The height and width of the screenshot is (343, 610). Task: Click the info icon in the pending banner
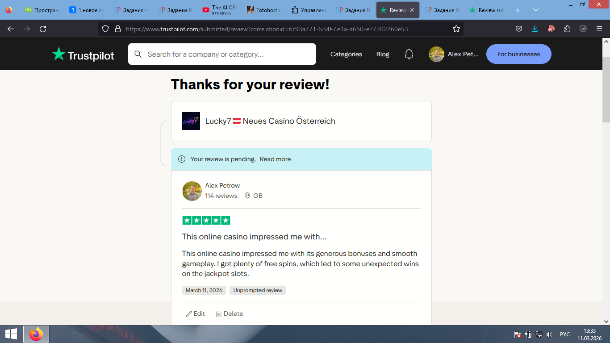(182, 159)
